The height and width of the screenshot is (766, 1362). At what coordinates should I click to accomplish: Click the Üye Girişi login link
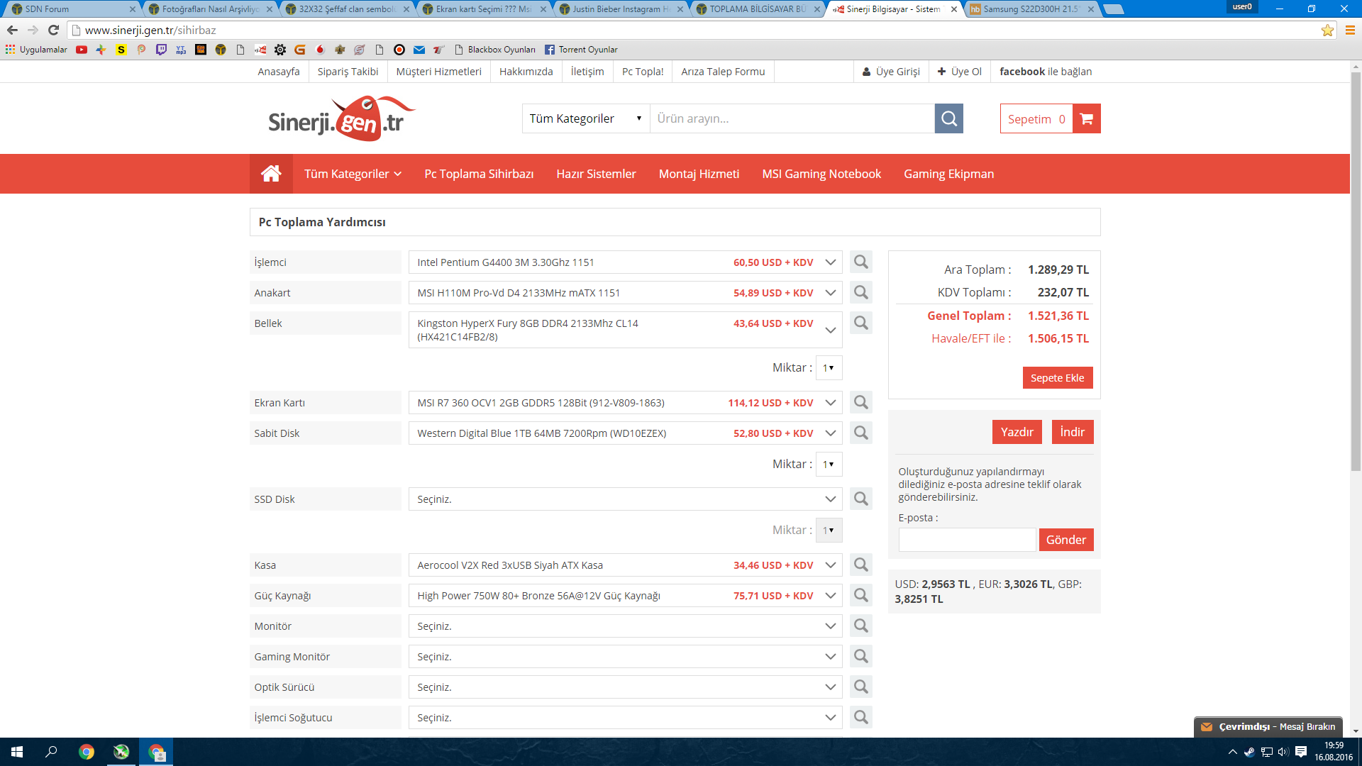891,72
